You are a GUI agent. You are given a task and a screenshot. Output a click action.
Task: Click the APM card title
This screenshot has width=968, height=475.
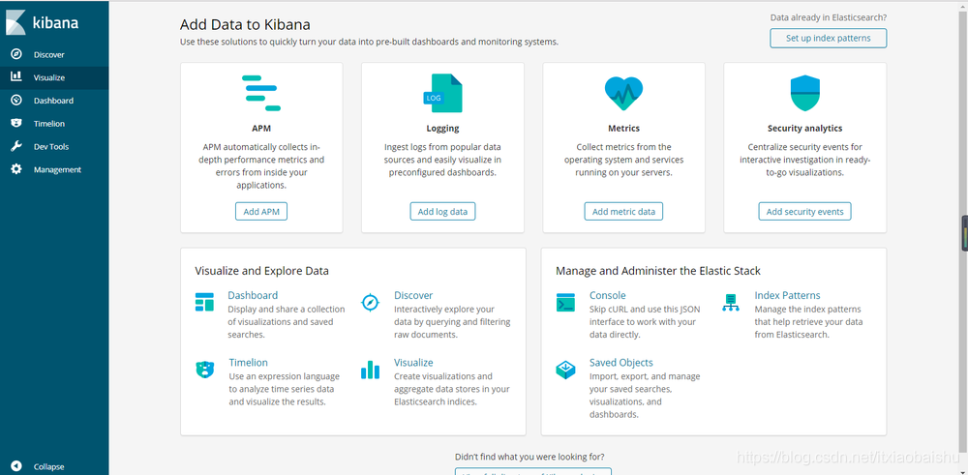[x=261, y=129]
